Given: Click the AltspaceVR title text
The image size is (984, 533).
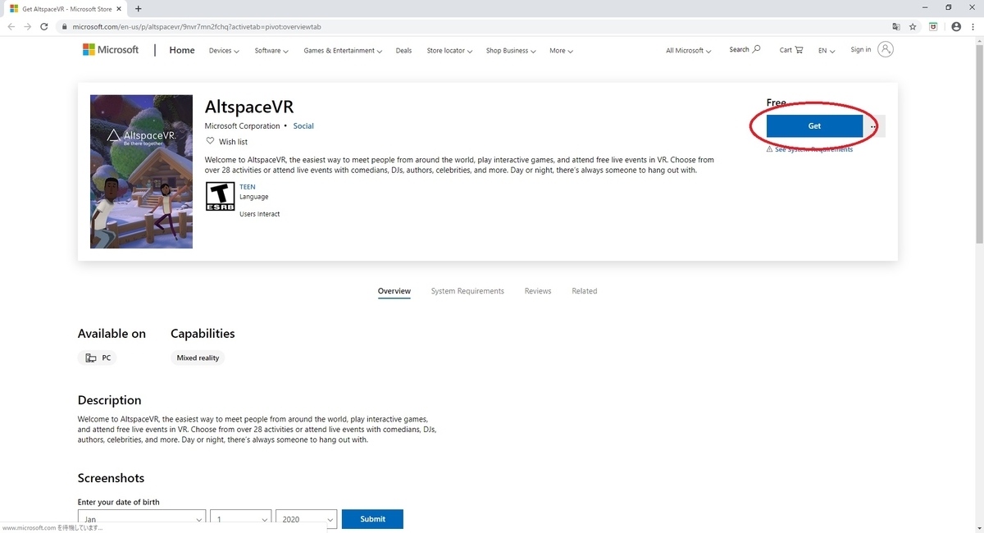Looking at the screenshot, I should 249,107.
